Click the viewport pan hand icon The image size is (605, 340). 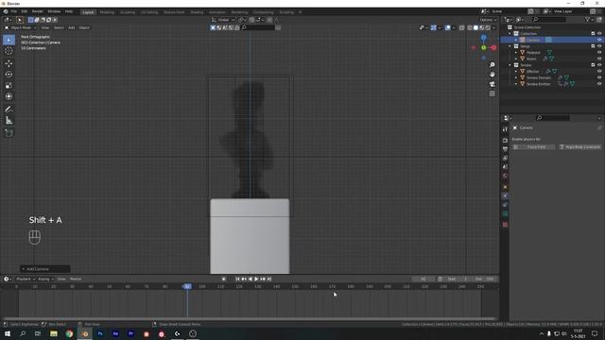click(x=492, y=74)
